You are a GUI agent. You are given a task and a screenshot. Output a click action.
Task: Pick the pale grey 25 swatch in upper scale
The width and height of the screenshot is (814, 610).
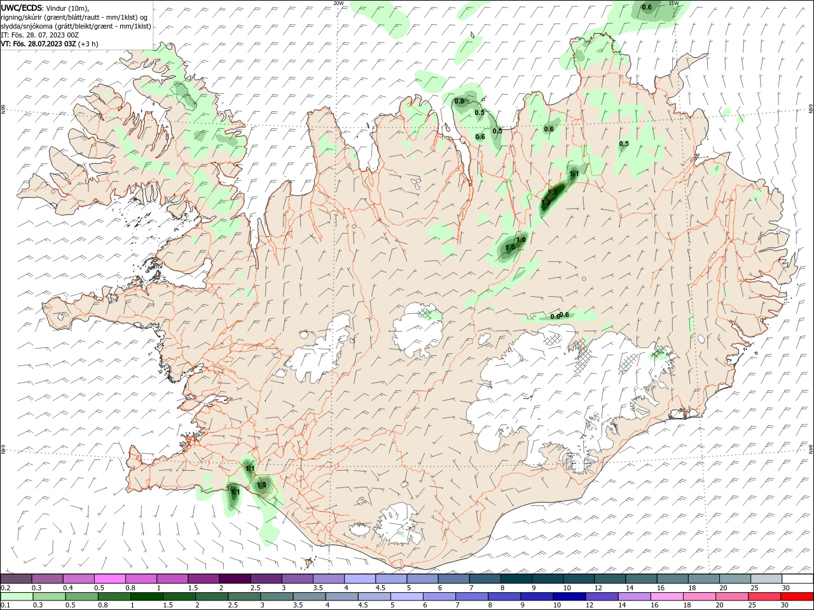coord(766,579)
